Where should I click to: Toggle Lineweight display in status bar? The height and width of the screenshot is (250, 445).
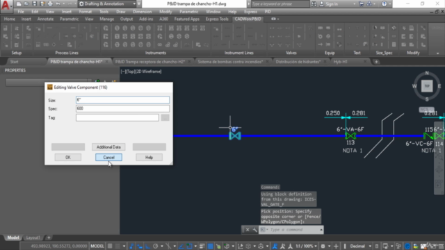pos(202,246)
